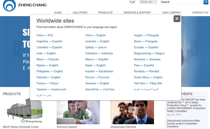Open the Thai language site link
Image resolution: width=210 pixels, height=129 pixels.
(100, 90)
